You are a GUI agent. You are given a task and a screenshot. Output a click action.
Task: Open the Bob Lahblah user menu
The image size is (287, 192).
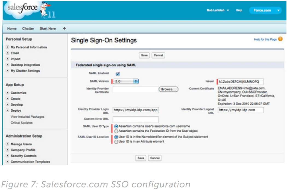(x=218, y=10)
